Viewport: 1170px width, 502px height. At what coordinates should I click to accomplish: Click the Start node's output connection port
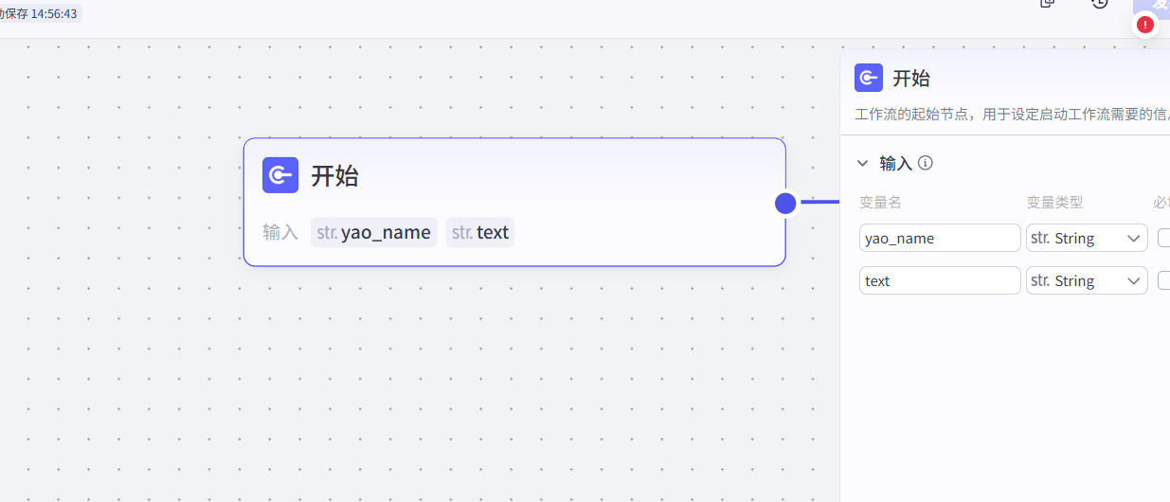click(785, 203)
